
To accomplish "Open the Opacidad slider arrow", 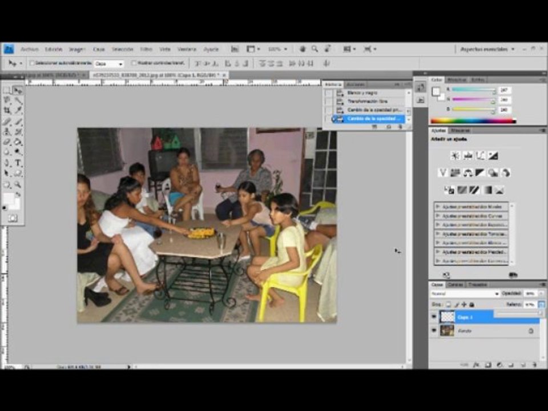I will (x=541, y=293).
